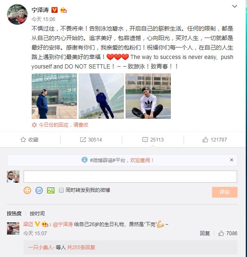
Task: Open the post options chevron menu
Action: pyautogui.click(x=235, y=6)
